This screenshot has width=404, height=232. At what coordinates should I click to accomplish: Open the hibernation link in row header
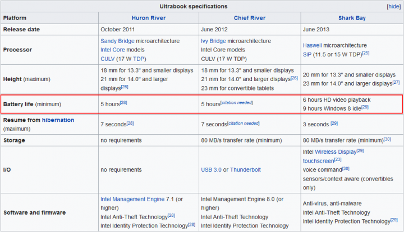click(58, 120)
